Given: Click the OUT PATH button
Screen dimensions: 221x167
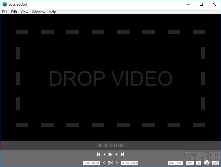Looking at the screenshot, I should point(175,163).
